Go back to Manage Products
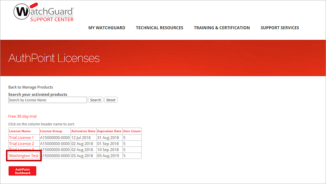Image resolution: width=326 pixels, height=184 pixels. click(x=31, y=87)
